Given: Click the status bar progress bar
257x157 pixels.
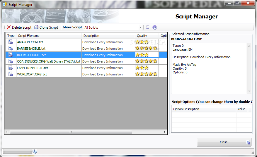Looking at the screenshot, I should (x=18, y=152).
